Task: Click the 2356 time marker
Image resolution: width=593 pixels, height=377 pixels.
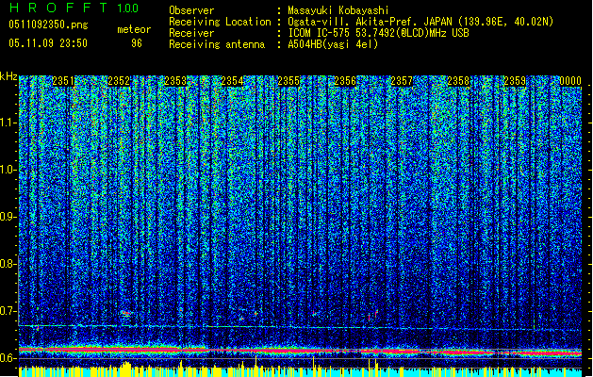Action: [x=345, y=81]
